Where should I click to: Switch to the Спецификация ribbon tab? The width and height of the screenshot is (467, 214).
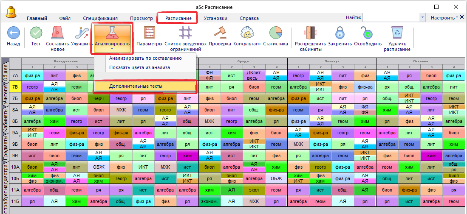tap(100, 18)
